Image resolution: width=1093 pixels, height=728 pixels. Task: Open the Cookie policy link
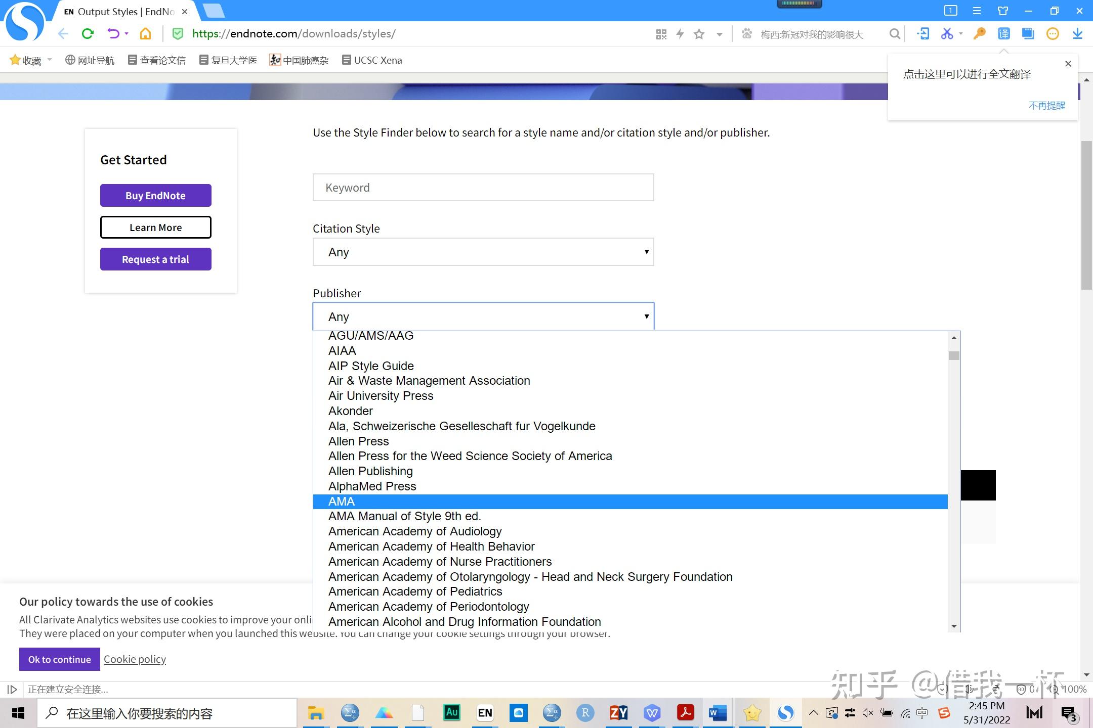(x=135, y=659)
